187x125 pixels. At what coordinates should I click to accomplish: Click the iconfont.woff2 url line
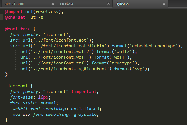coord(78,52)
